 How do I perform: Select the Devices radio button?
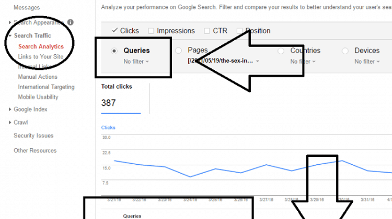[345, 51]
